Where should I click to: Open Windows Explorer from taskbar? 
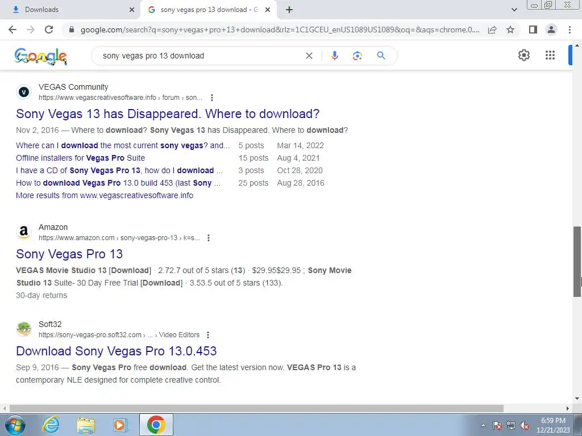pyautogui.click(x=86, y=425)
